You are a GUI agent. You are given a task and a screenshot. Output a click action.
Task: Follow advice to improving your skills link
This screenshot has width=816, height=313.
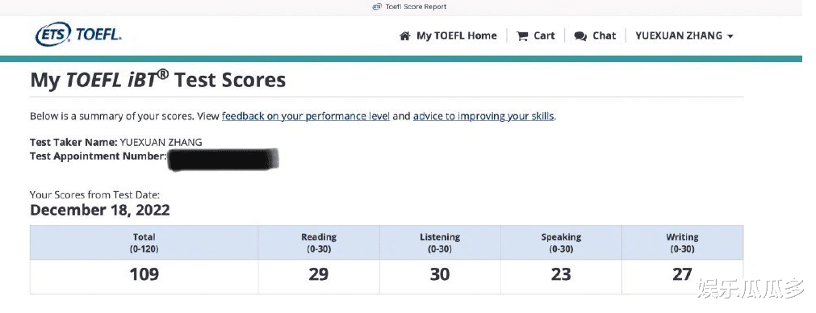click(483, 116)
